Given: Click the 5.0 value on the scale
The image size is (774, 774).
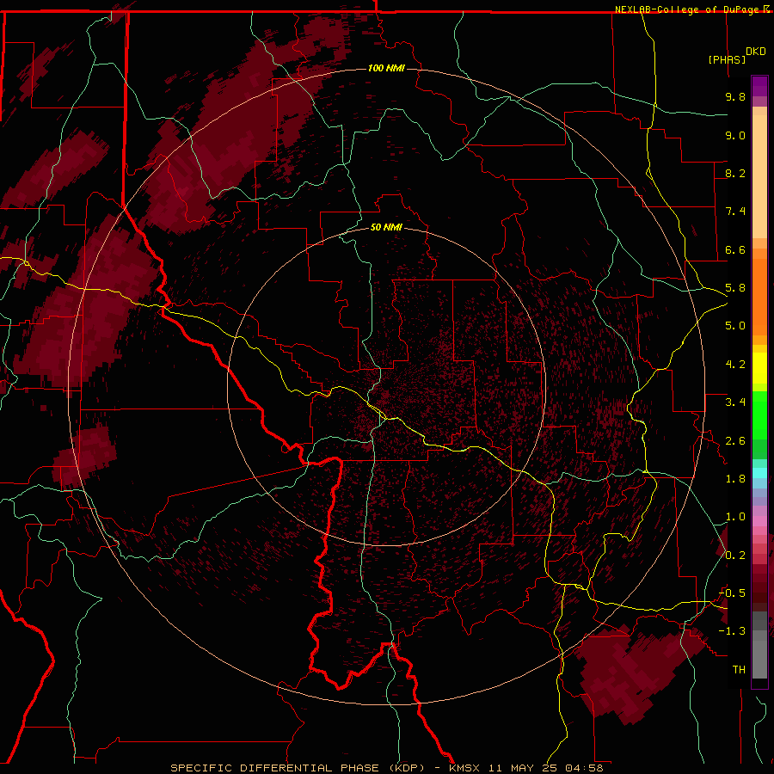Looking at the screenshot, I should (x=735, y=326).
